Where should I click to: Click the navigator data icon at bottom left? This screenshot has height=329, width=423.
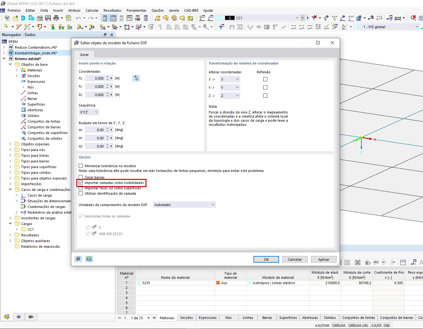(7, 317)
